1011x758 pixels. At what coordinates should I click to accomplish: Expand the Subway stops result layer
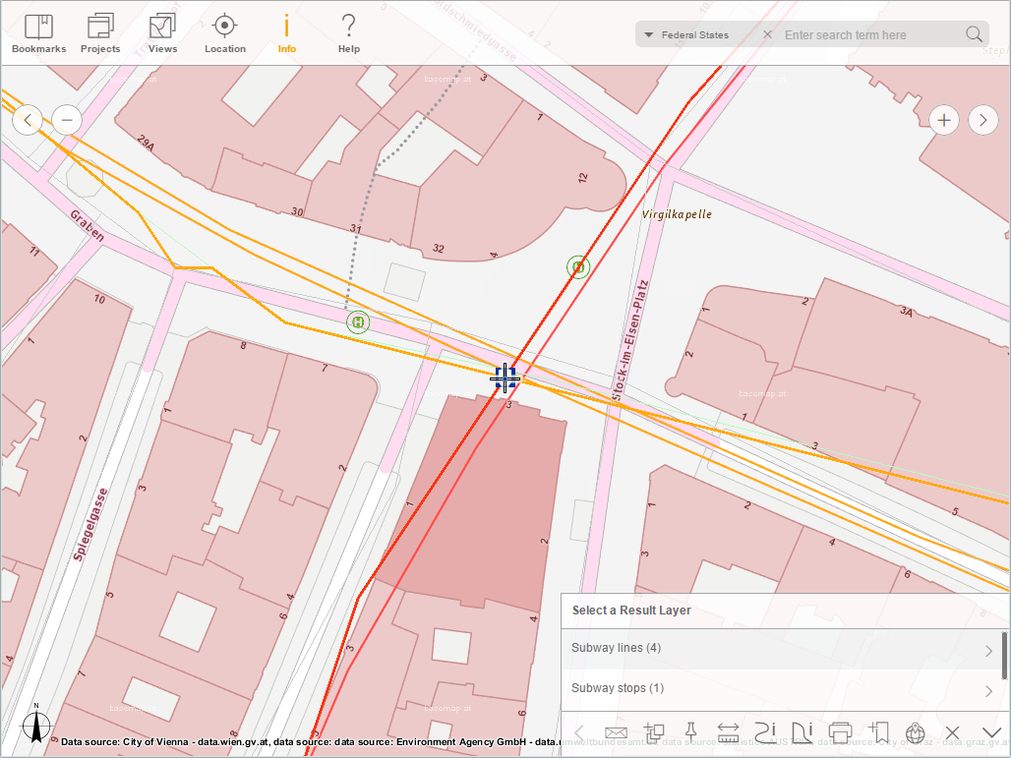coord(782,688)
